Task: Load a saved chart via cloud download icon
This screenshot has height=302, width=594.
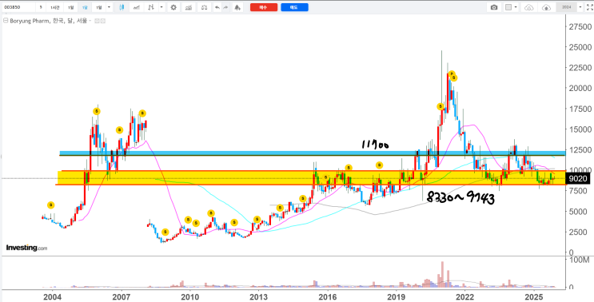Action: point(529,7)
